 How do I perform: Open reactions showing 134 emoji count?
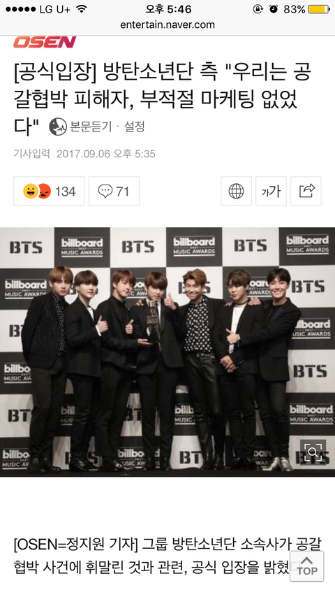[49, 191]
